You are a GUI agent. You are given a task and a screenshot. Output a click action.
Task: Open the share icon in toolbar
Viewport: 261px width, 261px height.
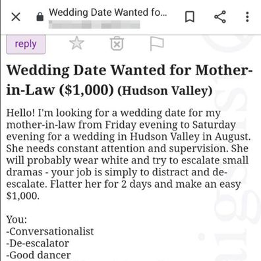220,16
